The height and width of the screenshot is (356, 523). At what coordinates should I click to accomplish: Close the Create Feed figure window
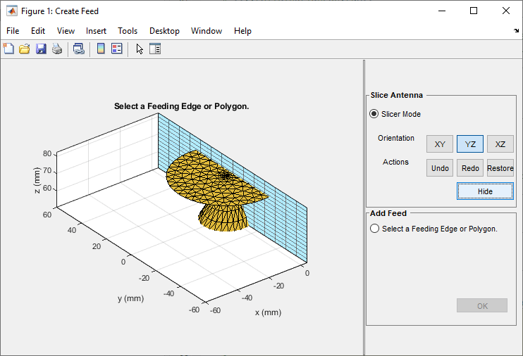(x=506, y=11)
